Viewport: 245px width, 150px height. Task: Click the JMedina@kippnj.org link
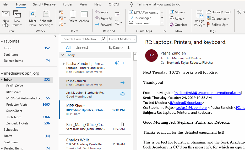pos(186,103)
